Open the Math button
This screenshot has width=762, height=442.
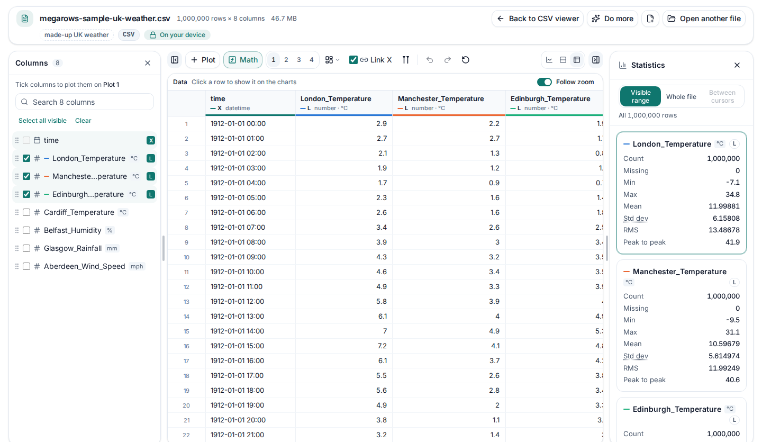coord(243,60)
